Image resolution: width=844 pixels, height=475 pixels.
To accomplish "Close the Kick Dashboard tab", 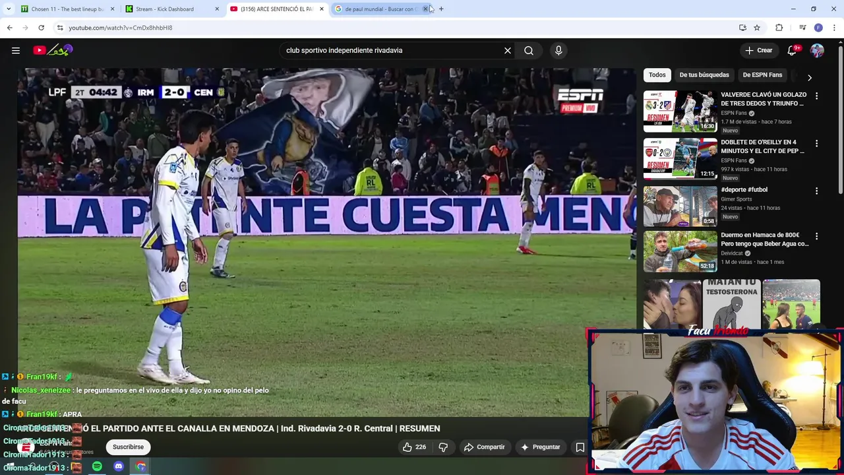I will click(217, 9).
